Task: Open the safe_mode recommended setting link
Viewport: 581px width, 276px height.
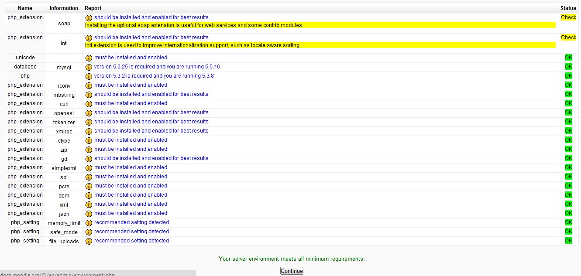Action: [131, 232]
